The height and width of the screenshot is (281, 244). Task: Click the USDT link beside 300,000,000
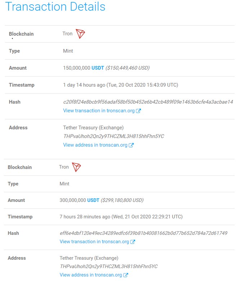coord(93,200)
